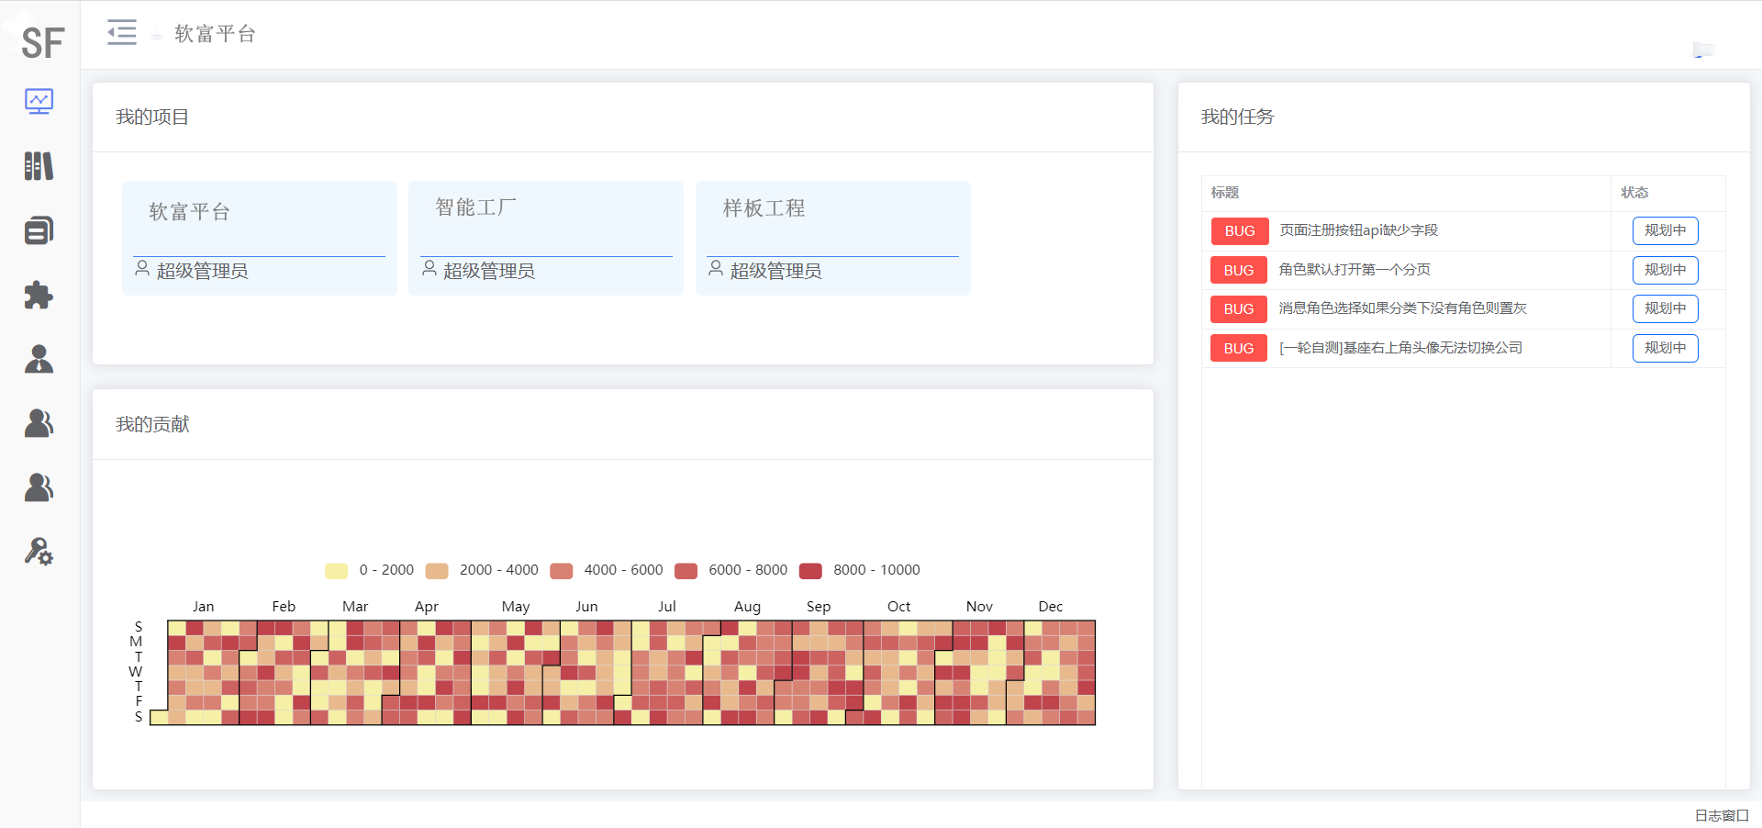
Task: Click the user avatar in top-right corner
Action: 1703,50
